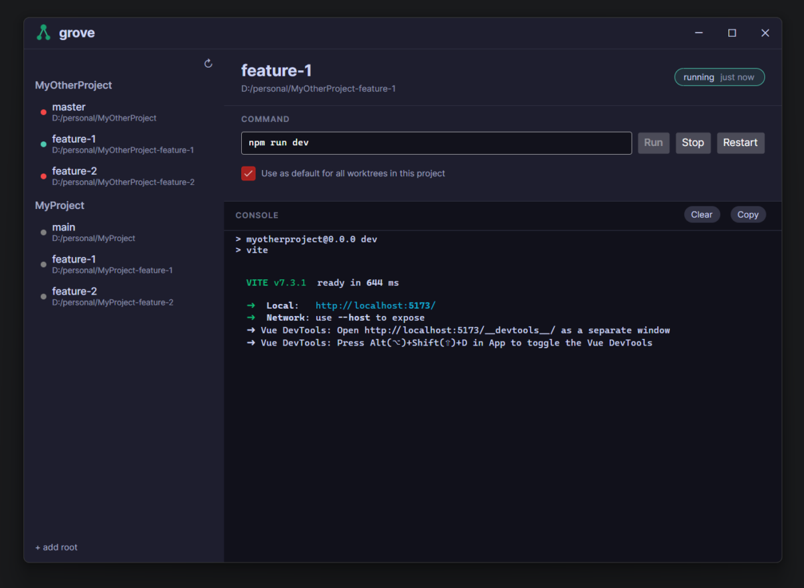Maximize the grove window
804x588 pixels.
(x=732, y=33)
